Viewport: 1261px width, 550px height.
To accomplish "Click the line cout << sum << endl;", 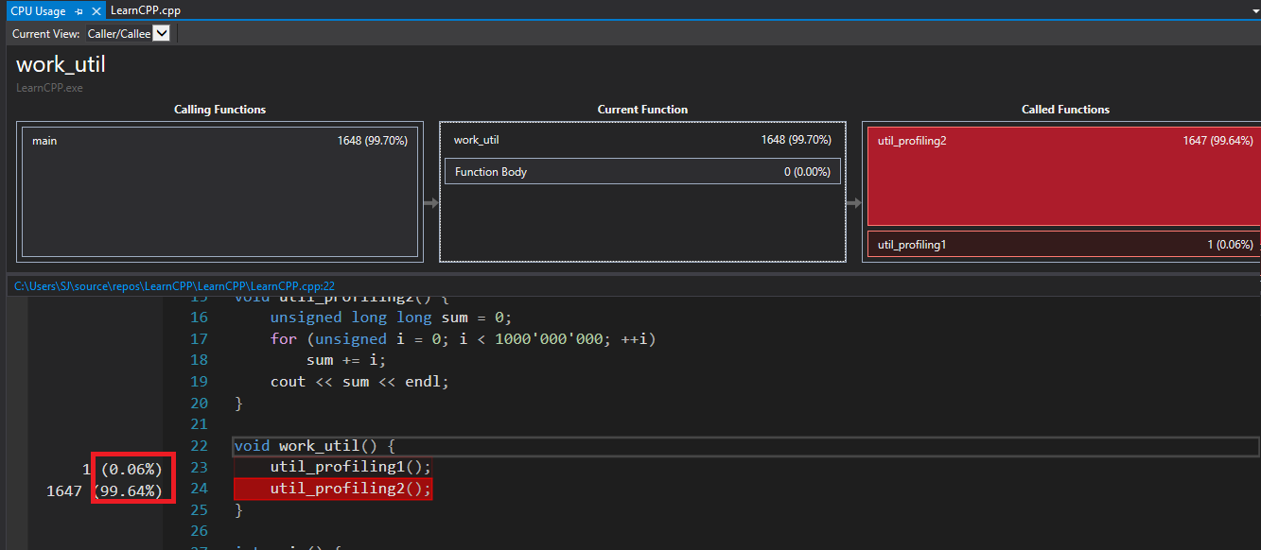I will 359,382.
